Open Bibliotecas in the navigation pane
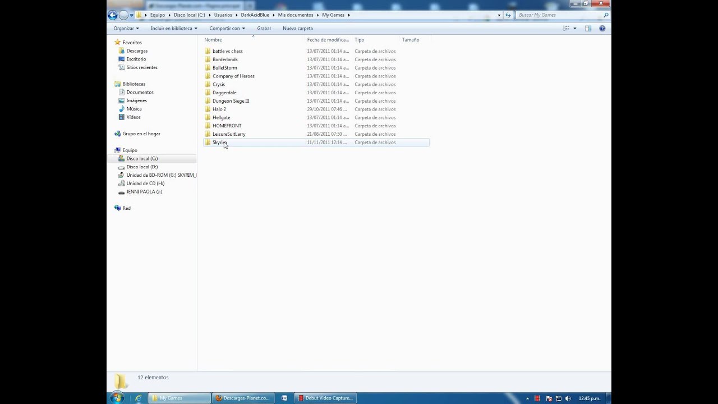718x404 pixels. point(134,84)
